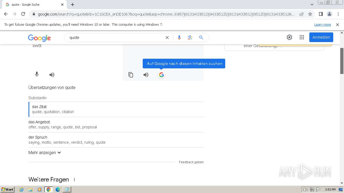
Task: Bookmark this page with the star icon
Action: [310, 14]
